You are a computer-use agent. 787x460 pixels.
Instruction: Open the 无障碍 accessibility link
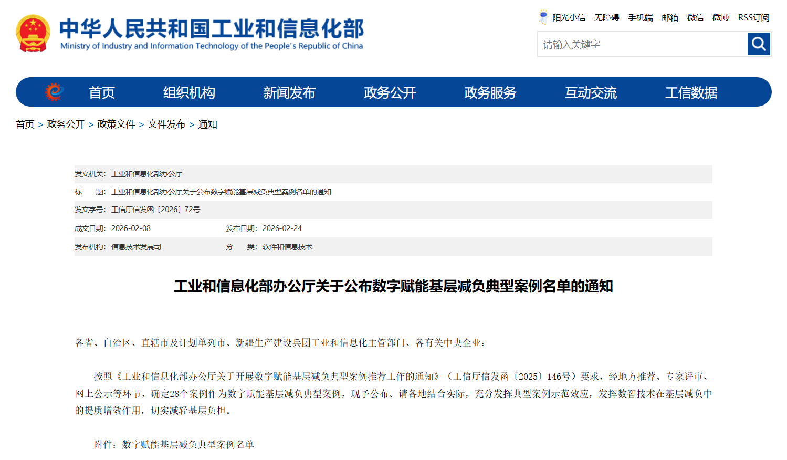click(x=607, y=17)
